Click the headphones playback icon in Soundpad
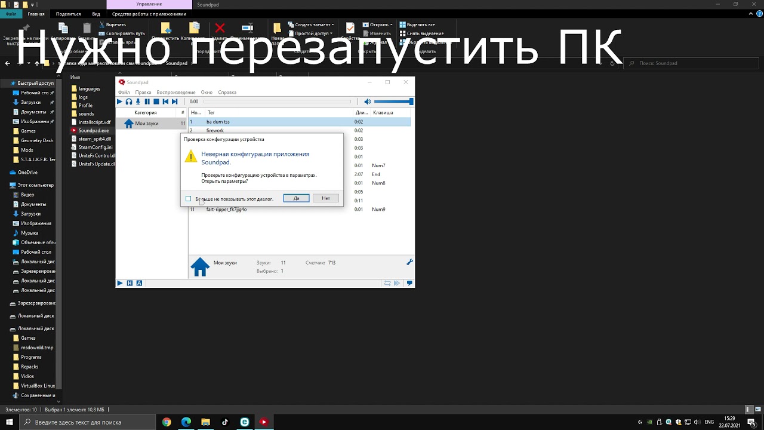Screen dimensions: 764x430 point(129,102)
